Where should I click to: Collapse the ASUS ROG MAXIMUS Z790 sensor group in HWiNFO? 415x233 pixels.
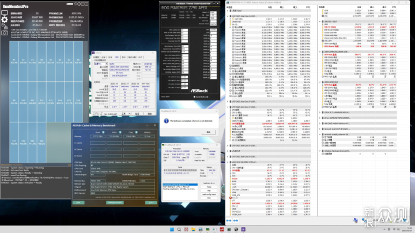click(227, 162)
